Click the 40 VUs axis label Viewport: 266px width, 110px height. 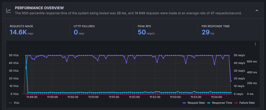coord(14,63)
